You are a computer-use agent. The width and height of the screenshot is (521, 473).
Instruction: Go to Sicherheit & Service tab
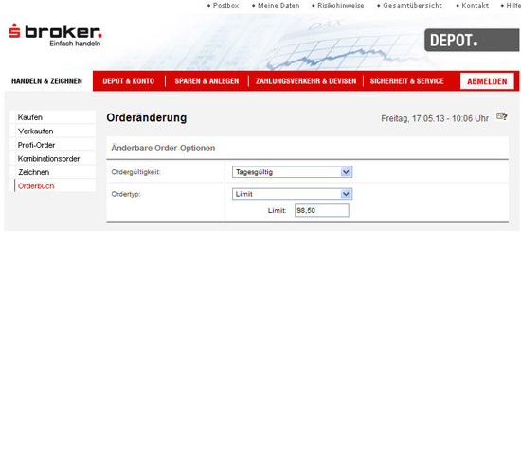[x=406, y=81]
